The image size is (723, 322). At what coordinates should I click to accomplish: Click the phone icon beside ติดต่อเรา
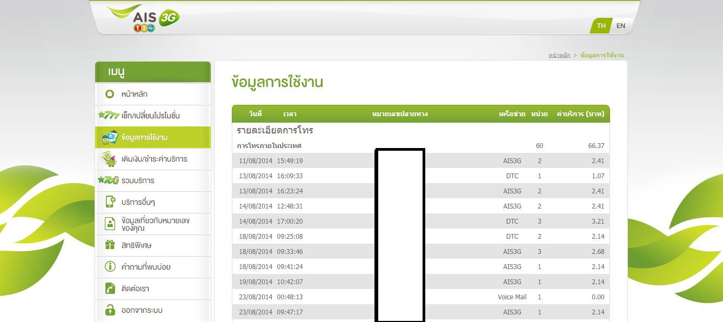pos(110,289)
